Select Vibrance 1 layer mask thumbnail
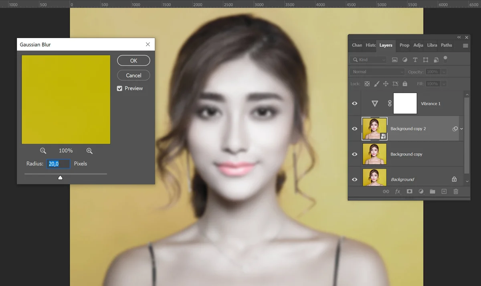 click(405, 103)
